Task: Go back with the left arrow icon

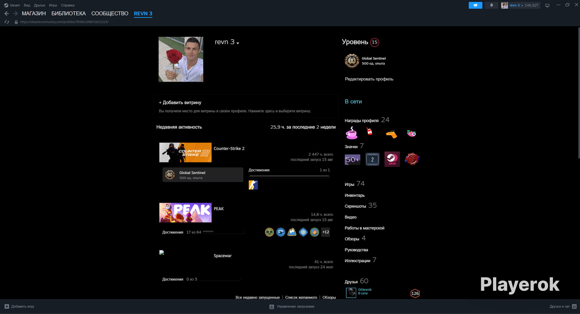Action: (x=7, y=14)
